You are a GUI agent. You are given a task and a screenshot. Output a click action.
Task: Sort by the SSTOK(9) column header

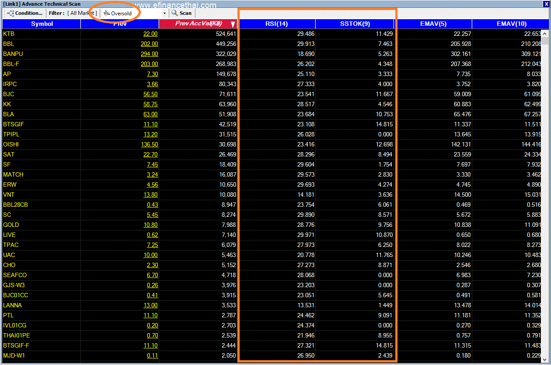(x=355, y=24)
